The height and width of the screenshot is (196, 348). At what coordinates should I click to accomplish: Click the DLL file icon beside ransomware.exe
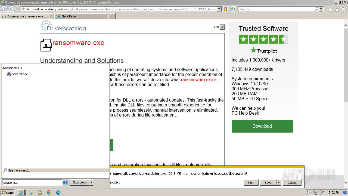tap(46, 45)
